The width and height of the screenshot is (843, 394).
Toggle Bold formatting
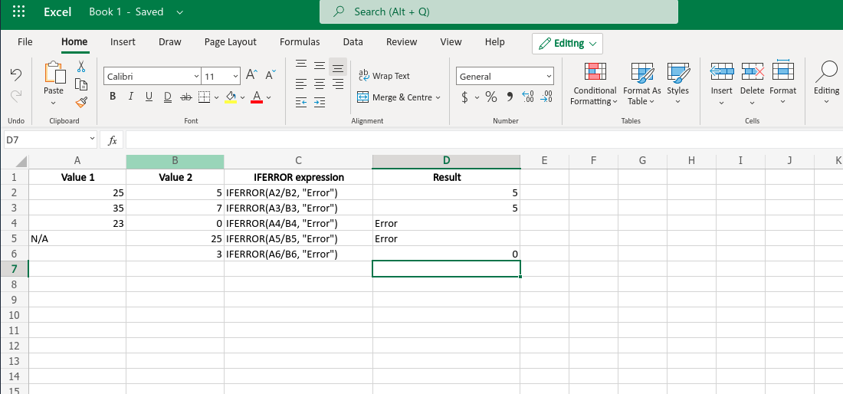[113, 97]
